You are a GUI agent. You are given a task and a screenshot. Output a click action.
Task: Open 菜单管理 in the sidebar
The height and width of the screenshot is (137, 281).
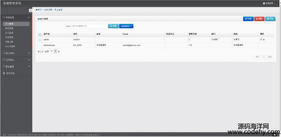pos(9,37)
